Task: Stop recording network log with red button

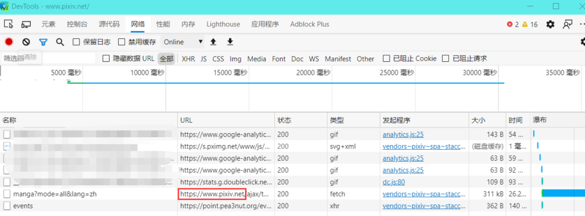Action: coord(9,42)
